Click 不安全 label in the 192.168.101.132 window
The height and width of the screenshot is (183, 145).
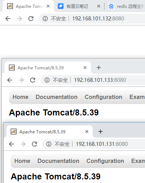click(59, 19)
